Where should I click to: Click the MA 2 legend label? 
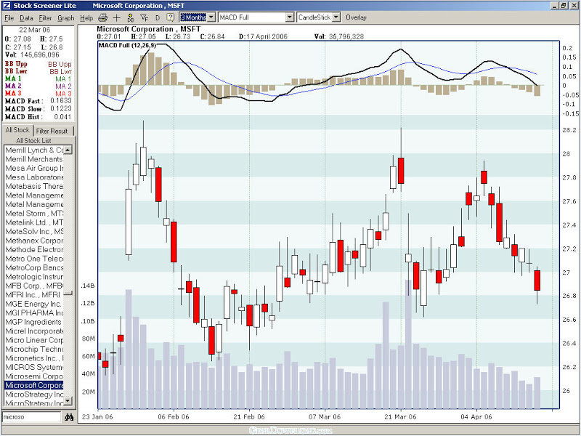coord(13,86)
